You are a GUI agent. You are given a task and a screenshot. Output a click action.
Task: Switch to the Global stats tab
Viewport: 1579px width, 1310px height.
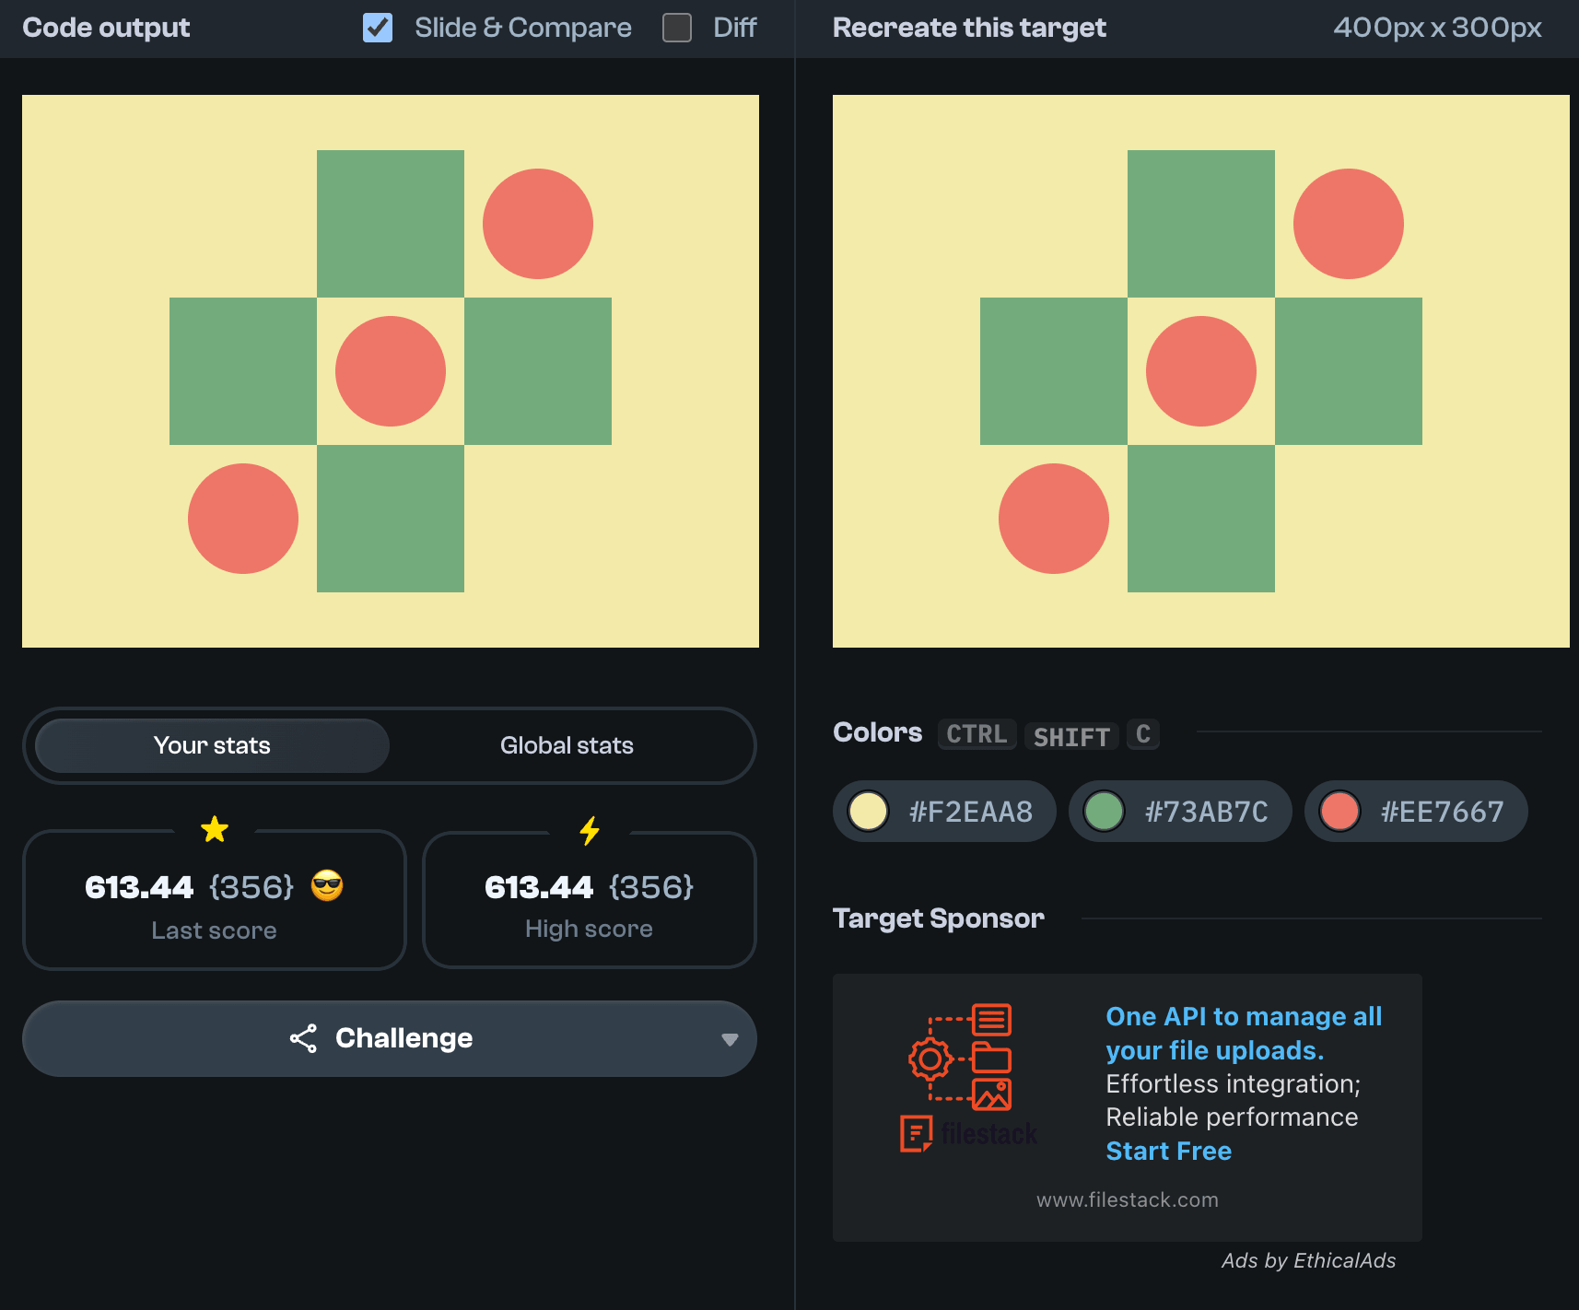click(x=567, y=745)
